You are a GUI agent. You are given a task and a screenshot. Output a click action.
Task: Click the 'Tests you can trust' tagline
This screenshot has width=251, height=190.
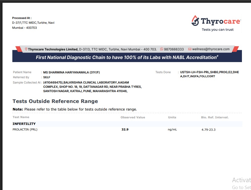217,30
